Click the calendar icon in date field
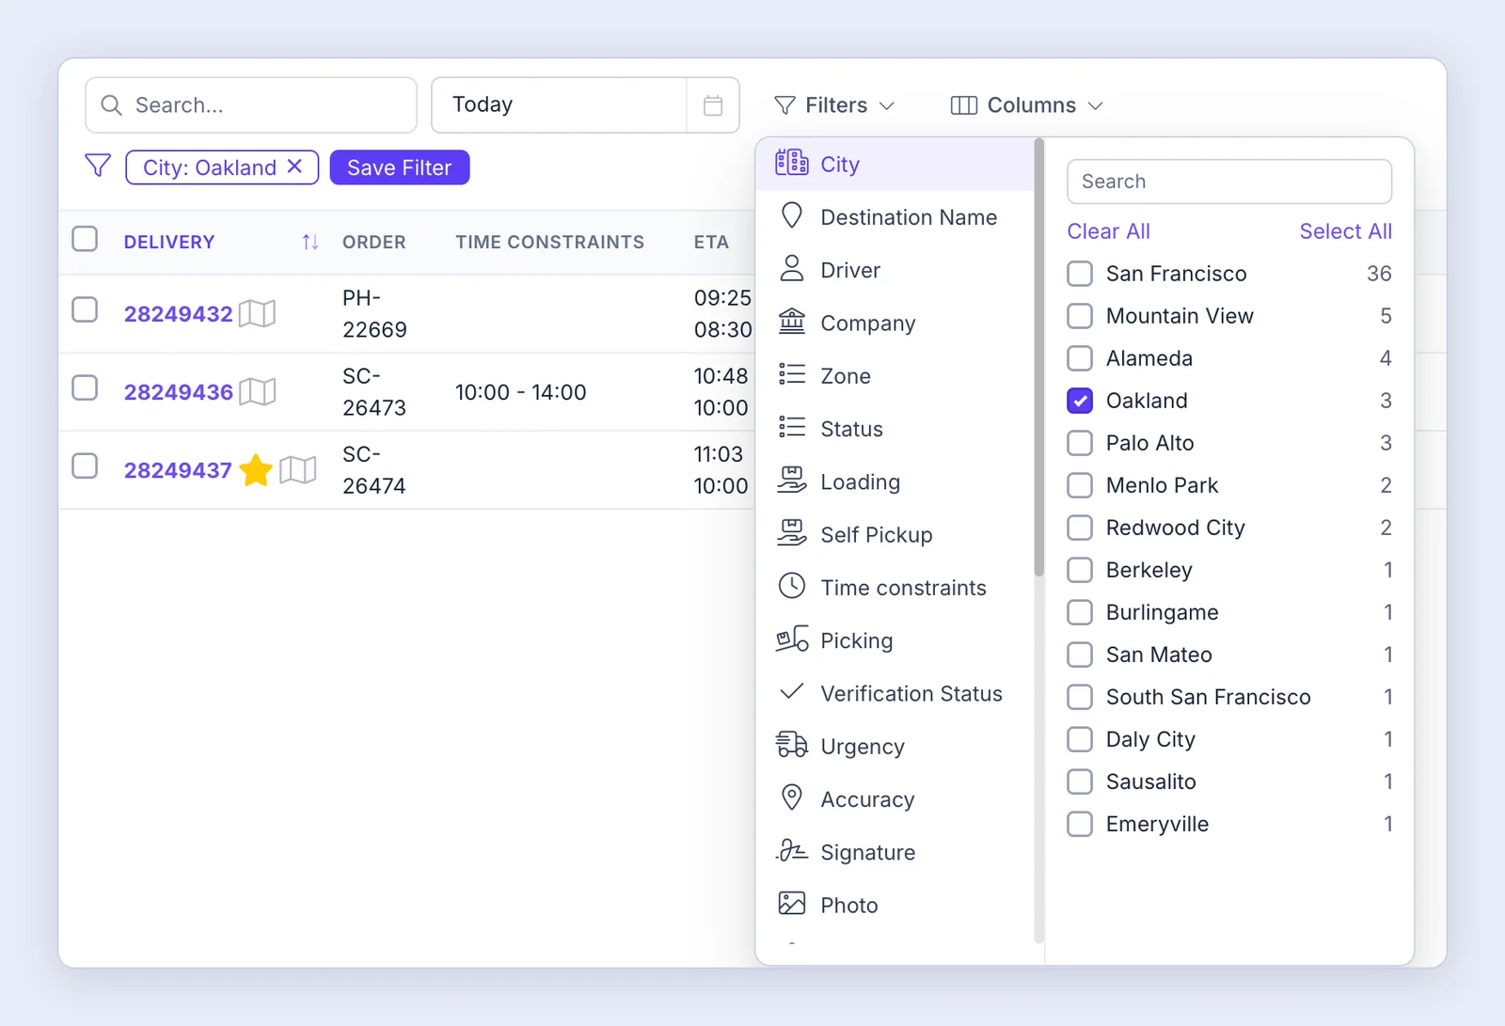 713,105
